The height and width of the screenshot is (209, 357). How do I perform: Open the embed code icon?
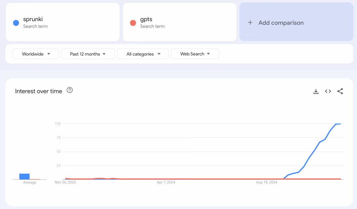coord(328,91)
